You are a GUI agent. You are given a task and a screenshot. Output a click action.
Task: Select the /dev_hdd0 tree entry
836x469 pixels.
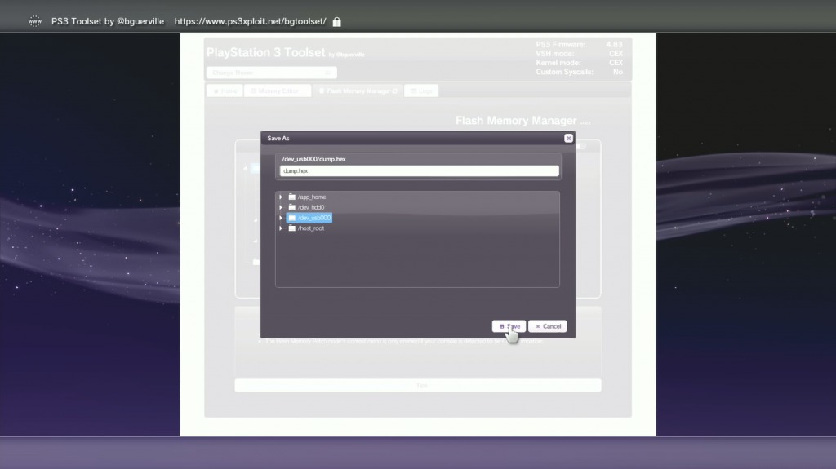pos(307,207)
